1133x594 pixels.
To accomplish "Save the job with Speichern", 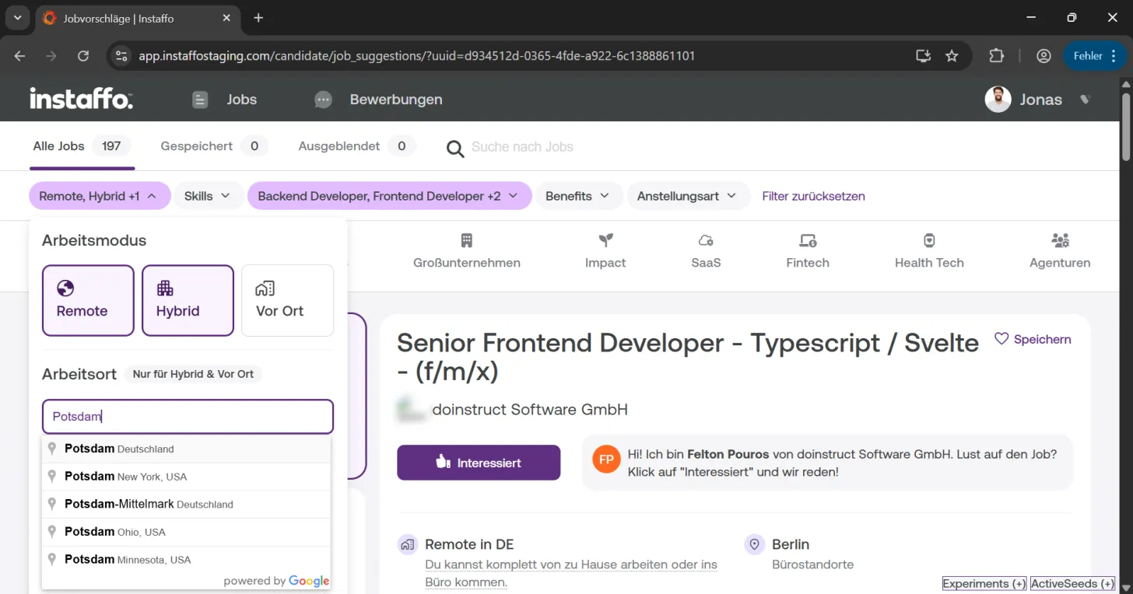I will [1033, 339].
